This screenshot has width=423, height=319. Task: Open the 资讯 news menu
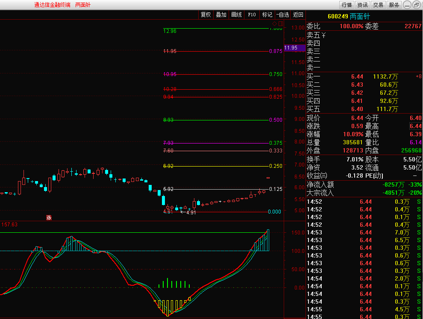pyautogui.click(x=362, y=5)
